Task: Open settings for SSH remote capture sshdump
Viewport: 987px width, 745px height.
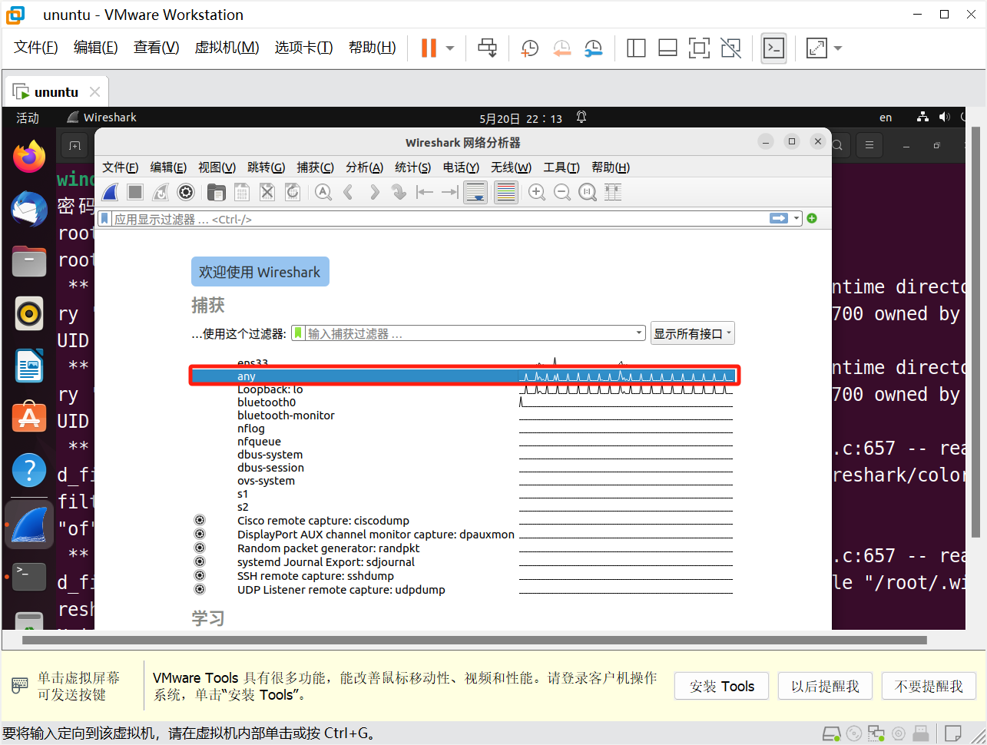Action: [x=200, y=575]
